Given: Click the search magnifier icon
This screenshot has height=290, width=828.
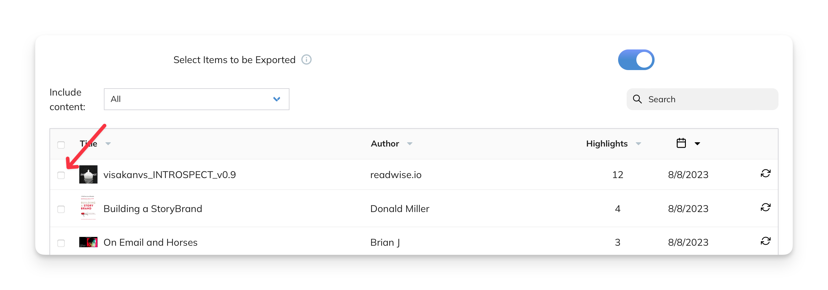Looking at the screenshot, I should [x=637, y=99].
